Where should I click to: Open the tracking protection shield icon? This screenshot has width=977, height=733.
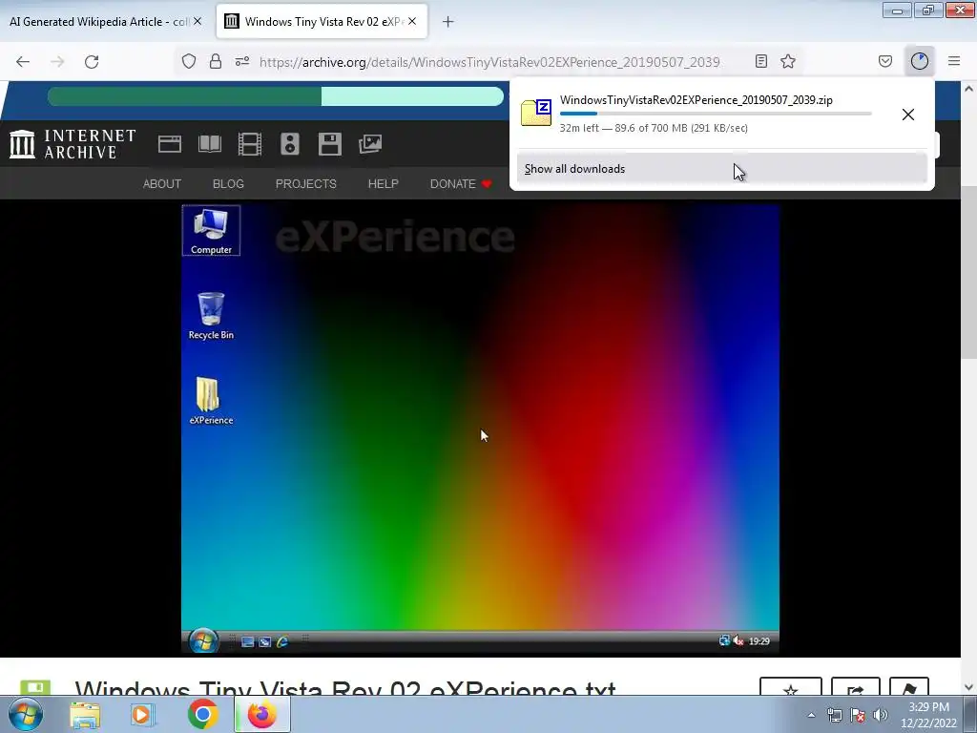coord(189,61)
